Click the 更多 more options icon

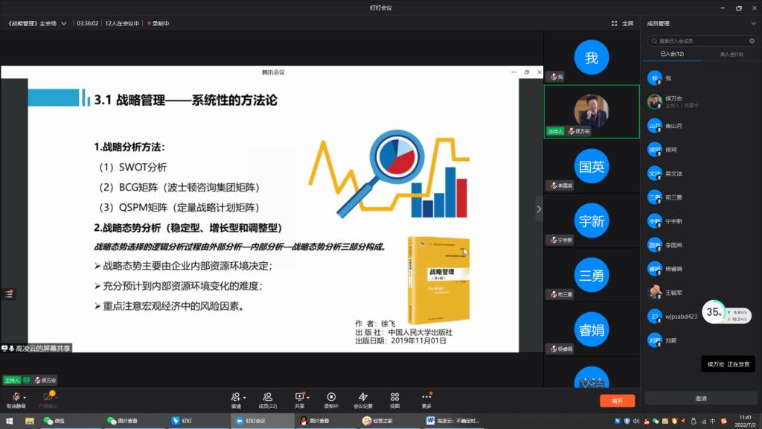(x=426, y=398)
